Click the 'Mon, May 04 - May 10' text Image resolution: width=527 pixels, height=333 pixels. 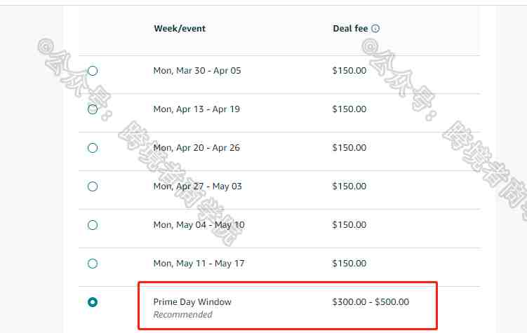point(199,225)
